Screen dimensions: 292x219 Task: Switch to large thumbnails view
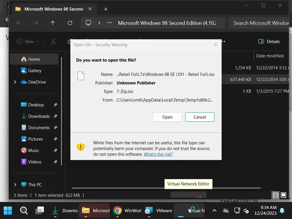pyautogui.click(x=283, y=195)
